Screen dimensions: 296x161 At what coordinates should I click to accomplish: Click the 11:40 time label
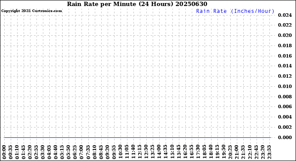[133, 152]
